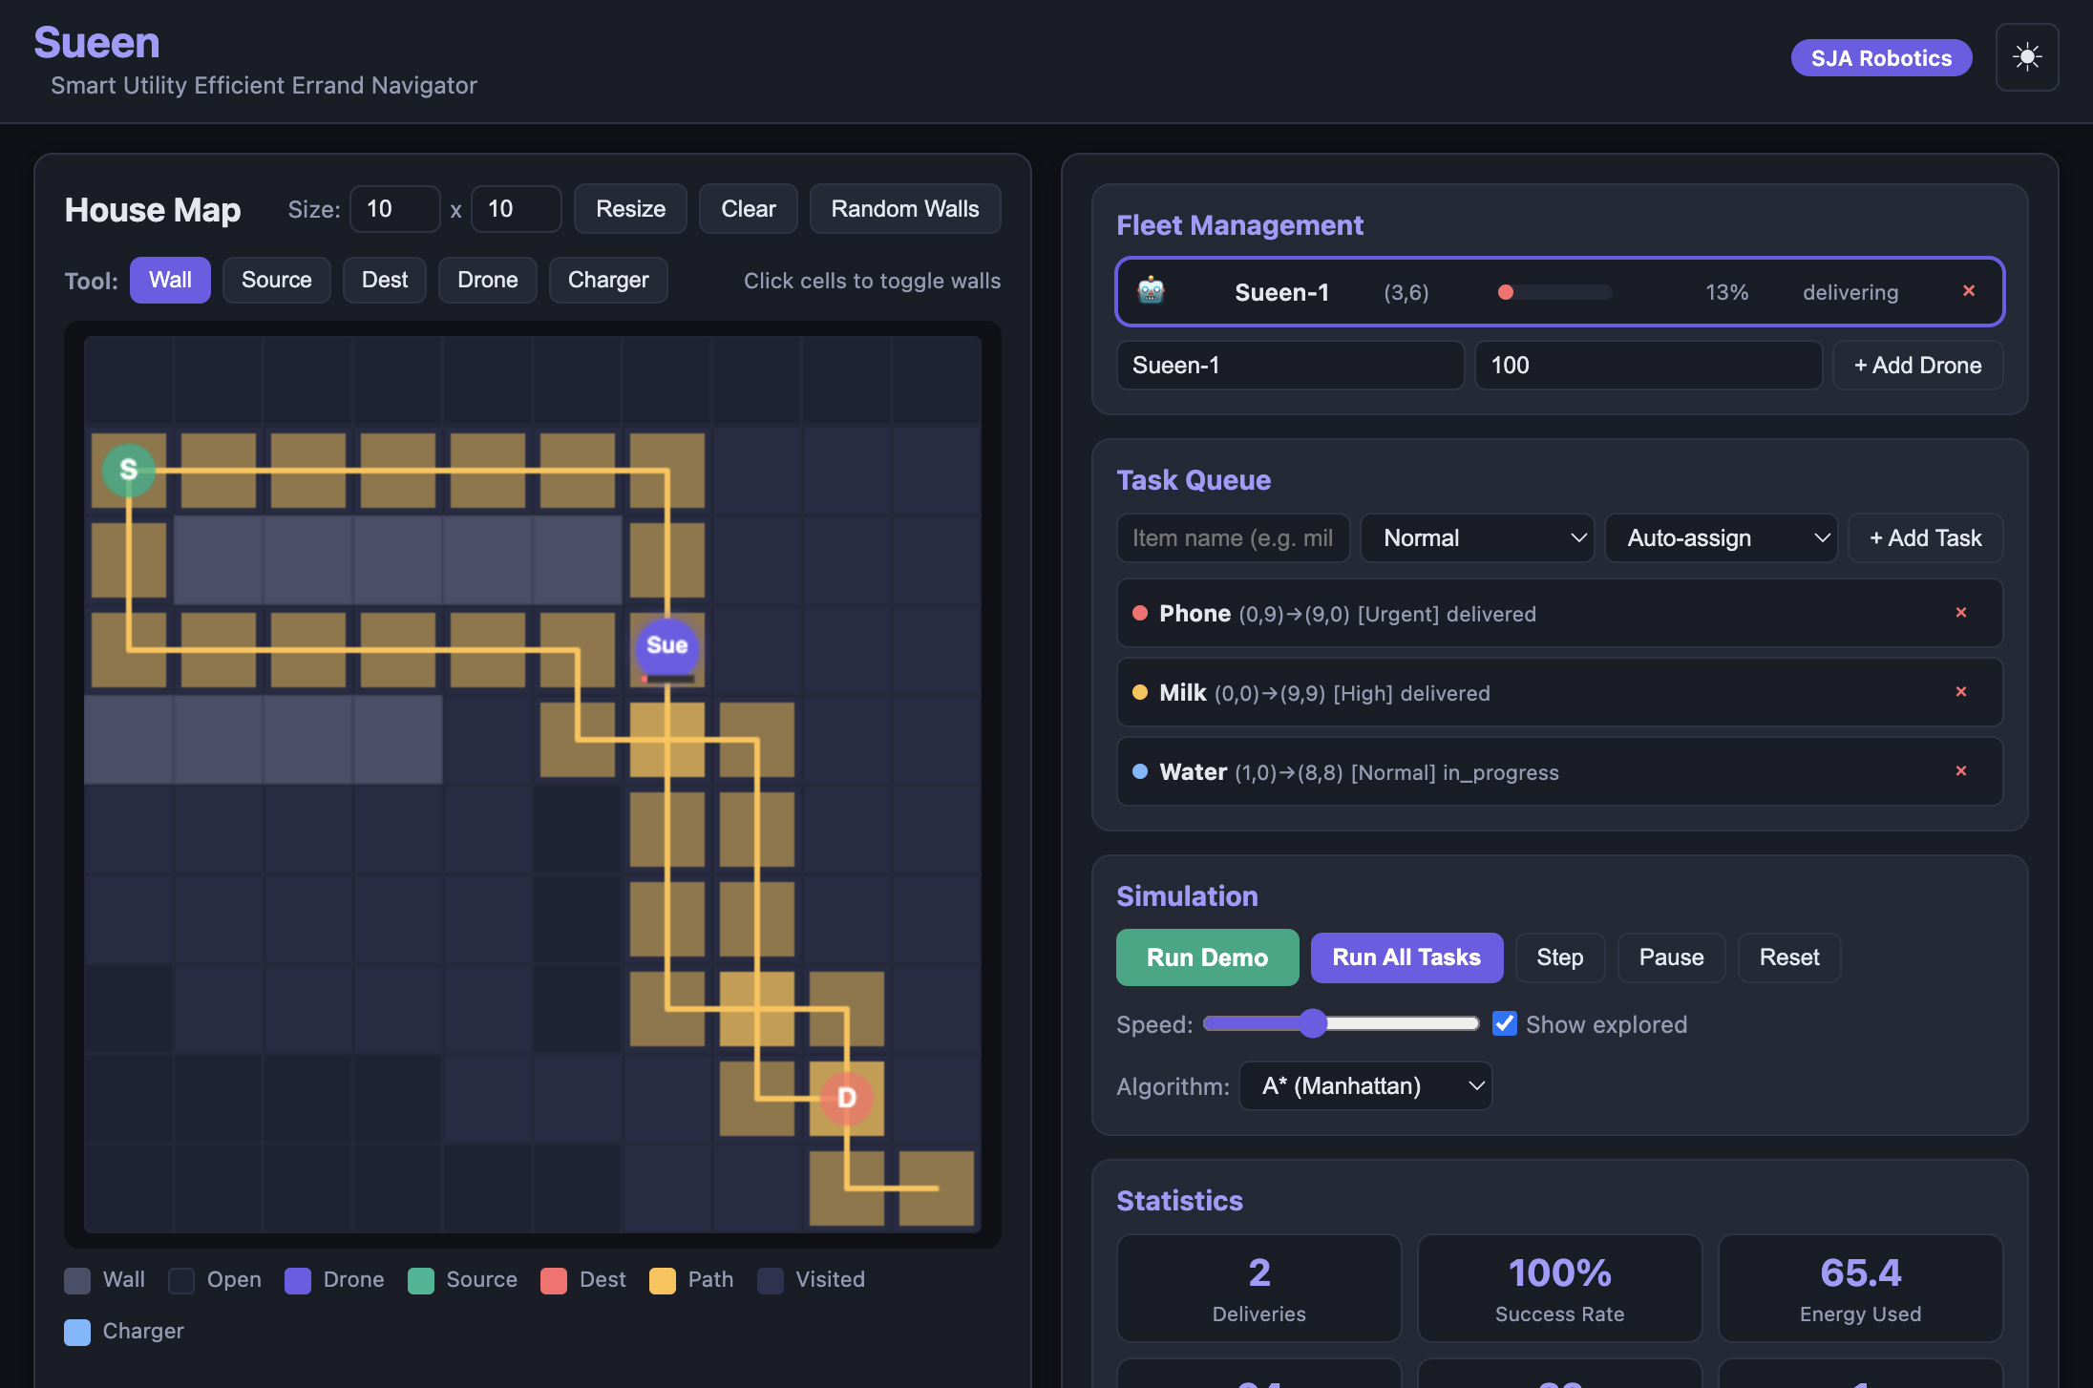Screen dimensions: 2093x1388
Task: Click the red Dest marker on the map
Action: coord(847,1098)
